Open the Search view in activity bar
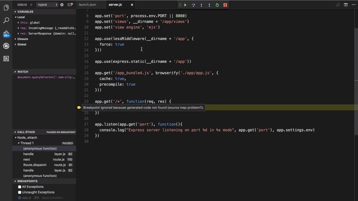The height and width of the screenshot is (201, 358). point(6,20)
